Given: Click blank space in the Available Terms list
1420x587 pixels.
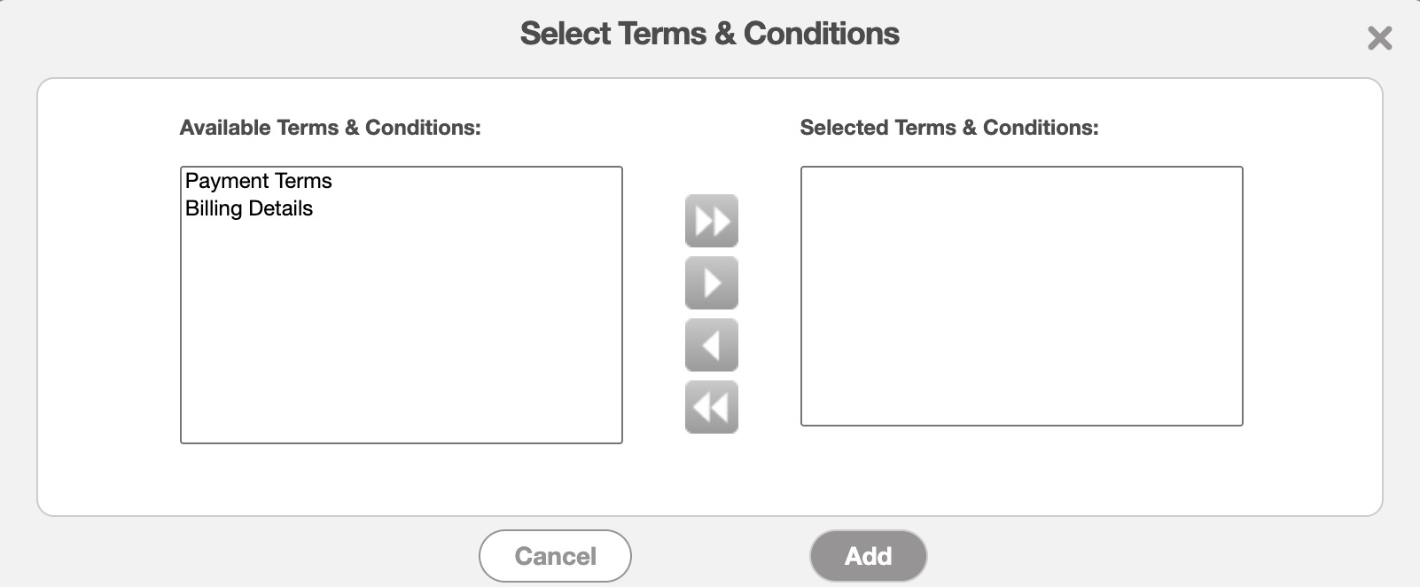Looking at the screenshot, I should 401,337.
